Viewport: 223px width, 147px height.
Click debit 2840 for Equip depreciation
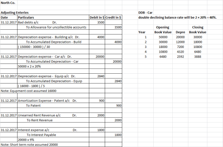pyautogui.click(x=97, y=76)
